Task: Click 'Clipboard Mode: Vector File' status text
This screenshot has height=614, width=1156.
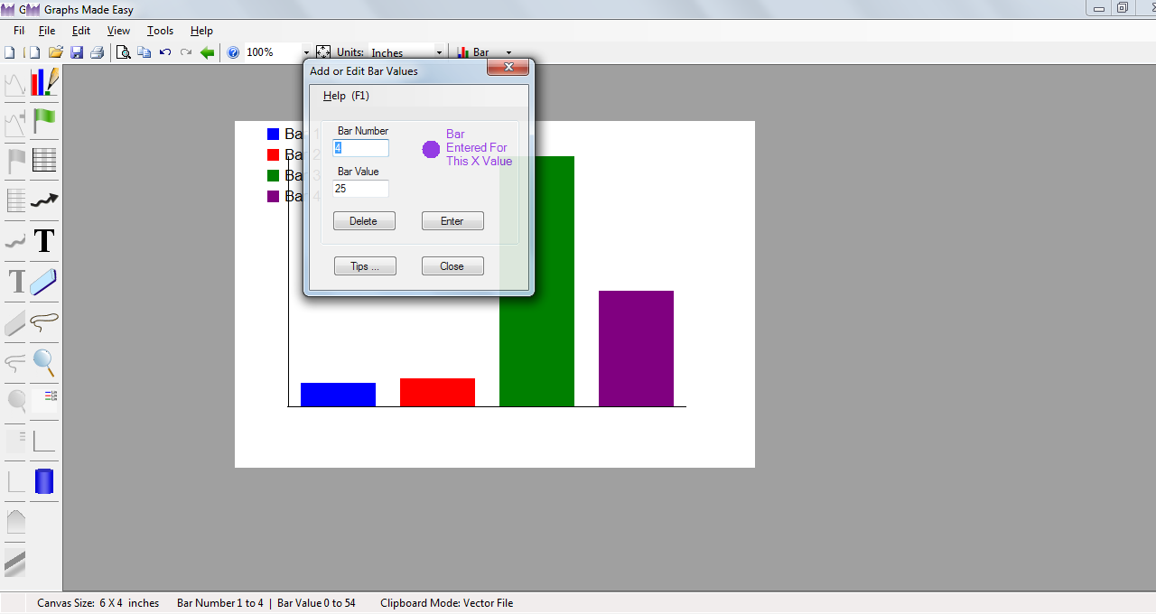Action: tap(446, 603)
